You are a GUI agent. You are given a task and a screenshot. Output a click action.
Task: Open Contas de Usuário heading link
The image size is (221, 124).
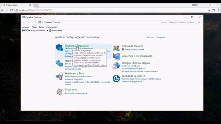132,46
